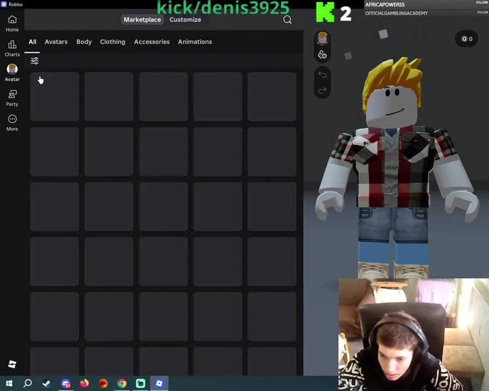Click the Roblox Studio icon at sidebar bottom

coord(12,364)
